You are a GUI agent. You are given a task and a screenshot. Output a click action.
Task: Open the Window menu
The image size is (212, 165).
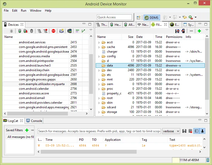click(36, 11)
